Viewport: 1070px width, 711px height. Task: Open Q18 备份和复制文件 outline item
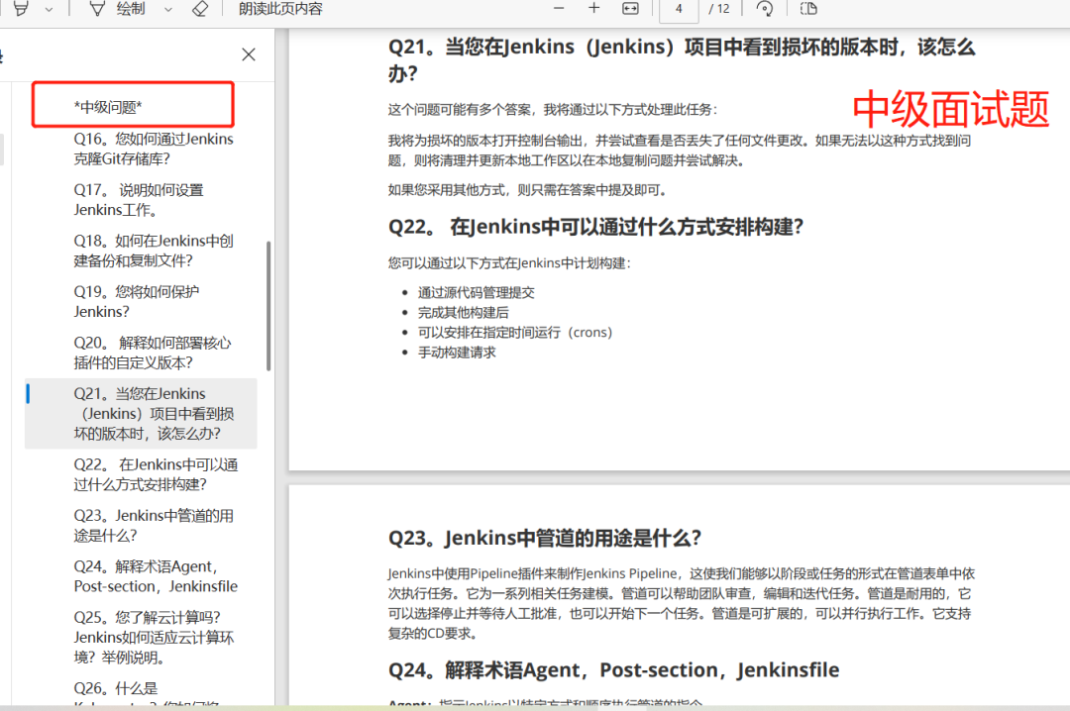click(x=154, y=251)
